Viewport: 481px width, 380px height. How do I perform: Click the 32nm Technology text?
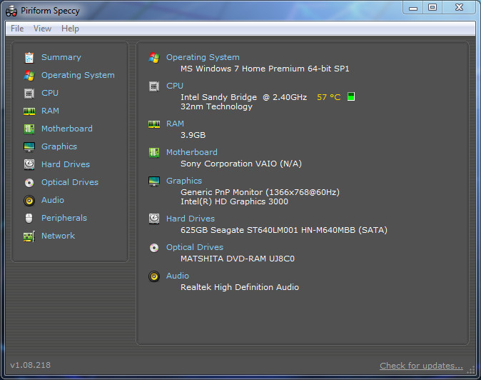pos(216,106)
